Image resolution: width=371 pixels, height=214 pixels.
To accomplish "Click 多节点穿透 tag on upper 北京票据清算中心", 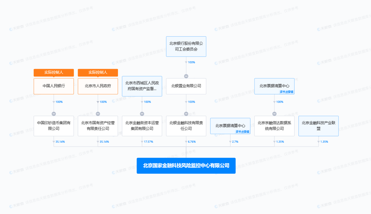I will [286, 92].
